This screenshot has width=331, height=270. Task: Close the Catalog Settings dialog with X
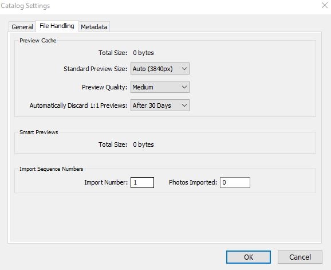(325, 5)
